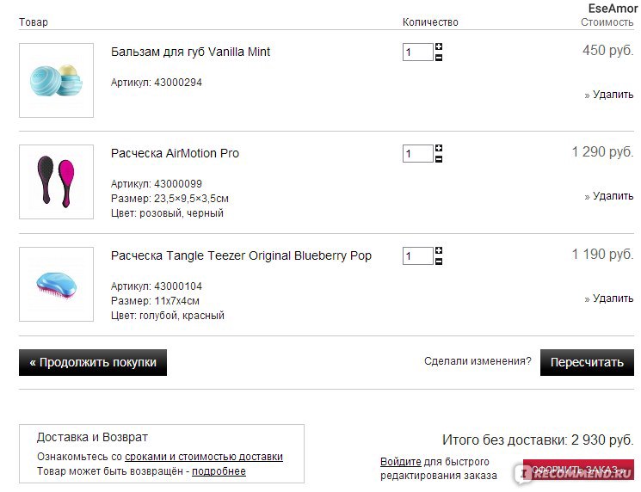Increase Tangle Teezer Blueberry Pop quantity
The image size is (641, 492).
[x=439, y=250]
